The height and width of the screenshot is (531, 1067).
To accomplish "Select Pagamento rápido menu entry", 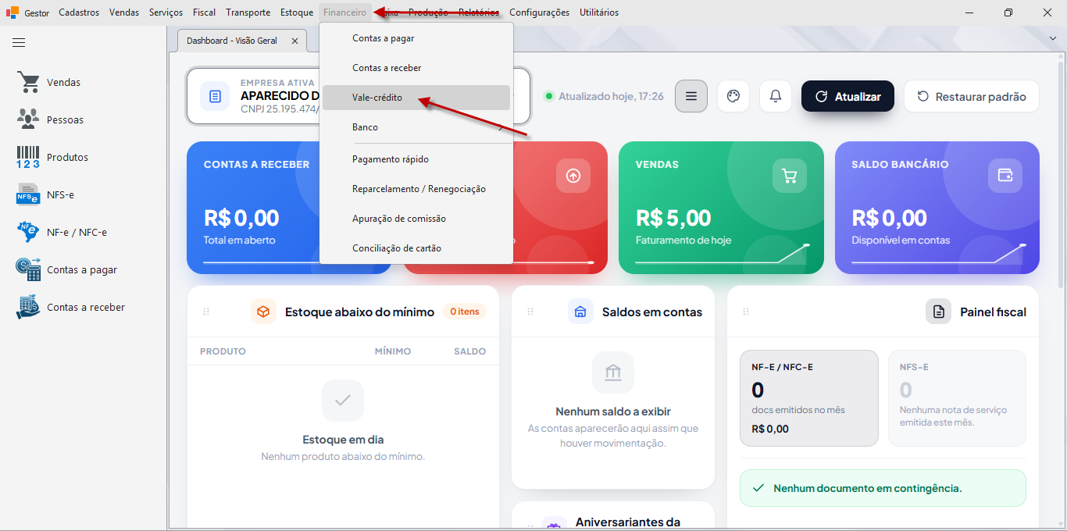I will [x=416, y=159].
